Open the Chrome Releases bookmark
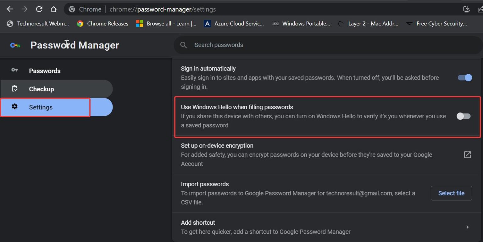The width and height of the screenshot is (483, 242). point(102,23)
